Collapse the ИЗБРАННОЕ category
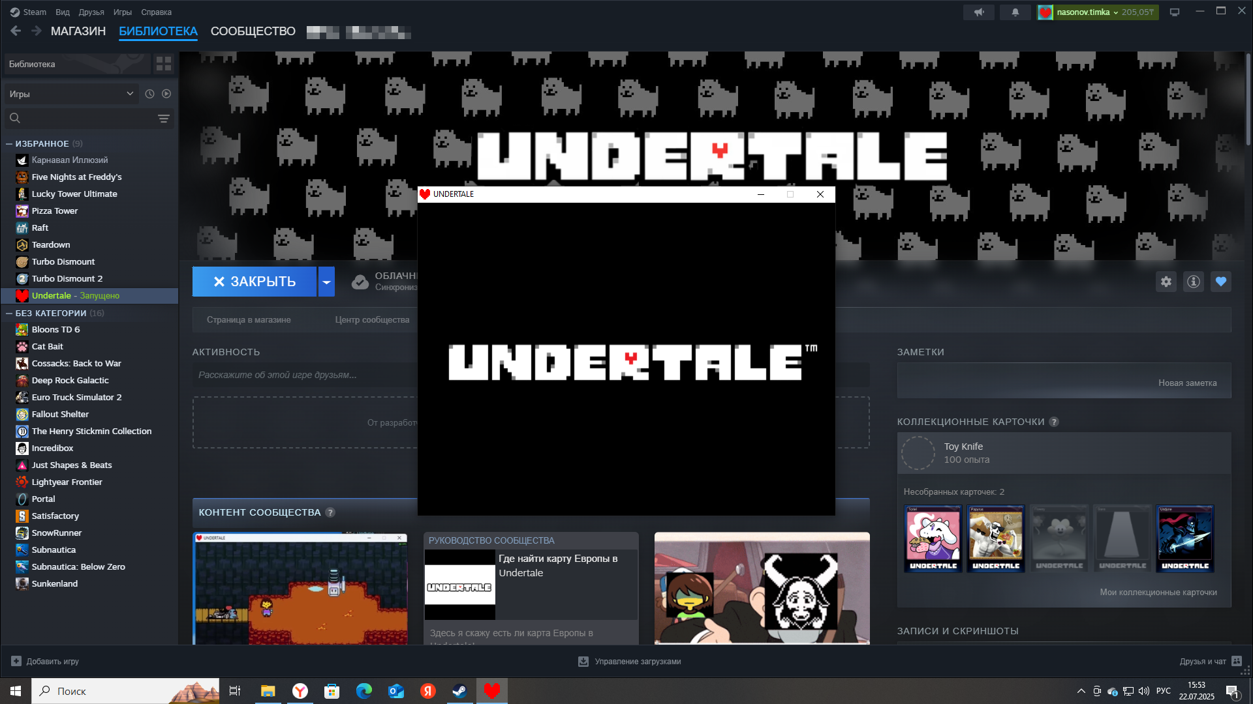1253x704 pixels. pos(9,144)
